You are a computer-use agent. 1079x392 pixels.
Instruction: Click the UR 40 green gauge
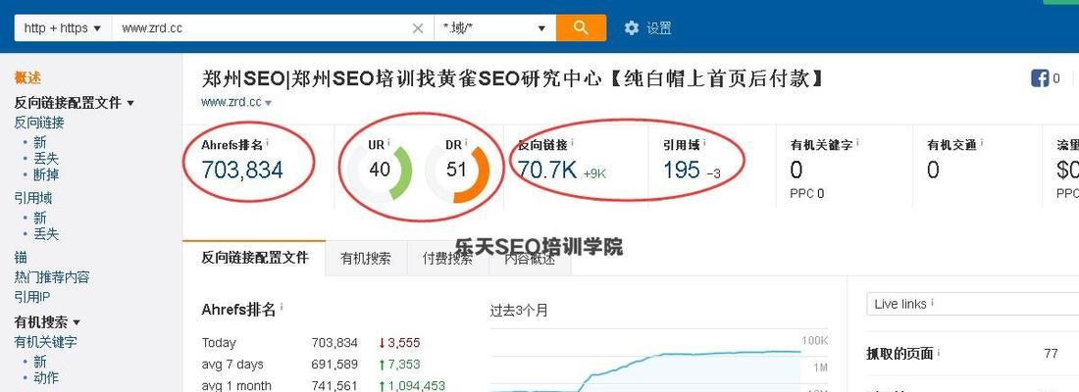380,170
